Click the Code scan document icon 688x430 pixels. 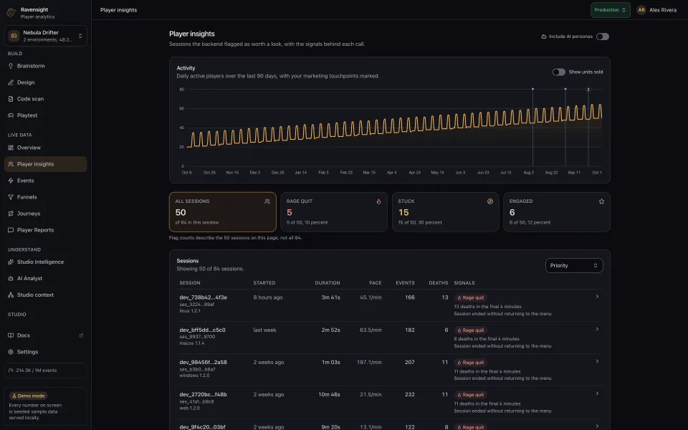11,99
